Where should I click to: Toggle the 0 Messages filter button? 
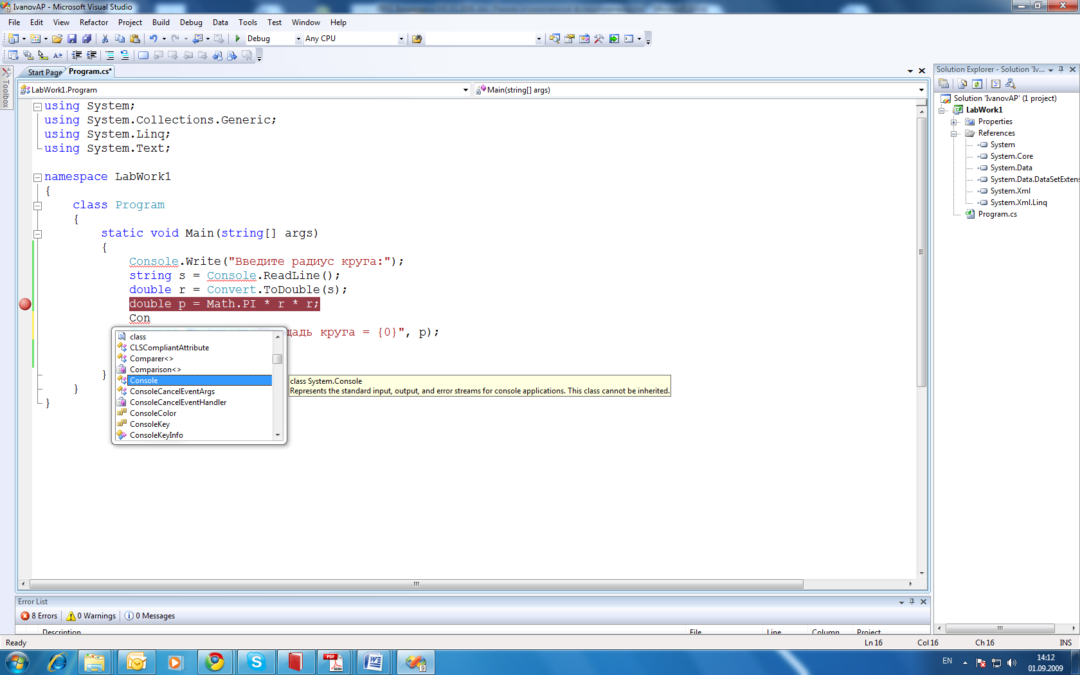[150, 616]
